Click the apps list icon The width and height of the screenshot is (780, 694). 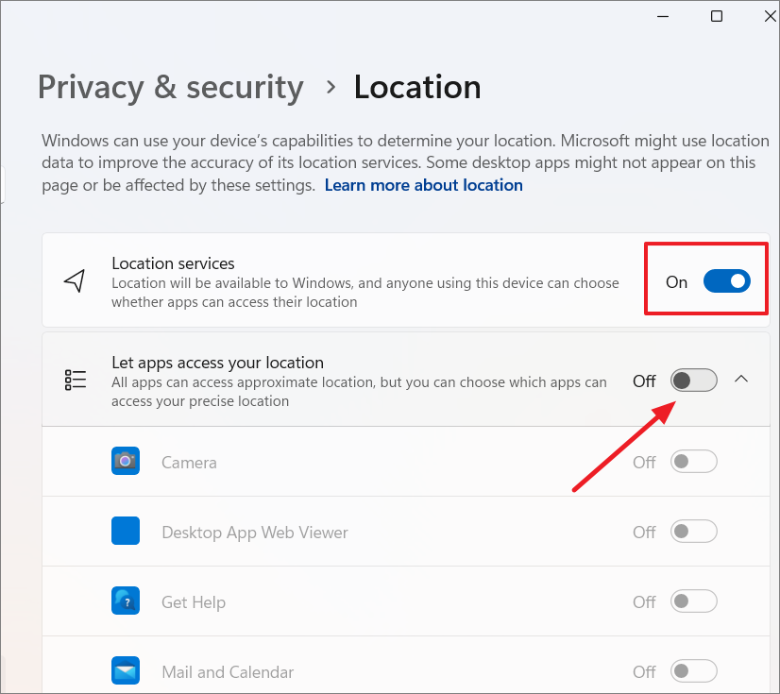point(76,381)
